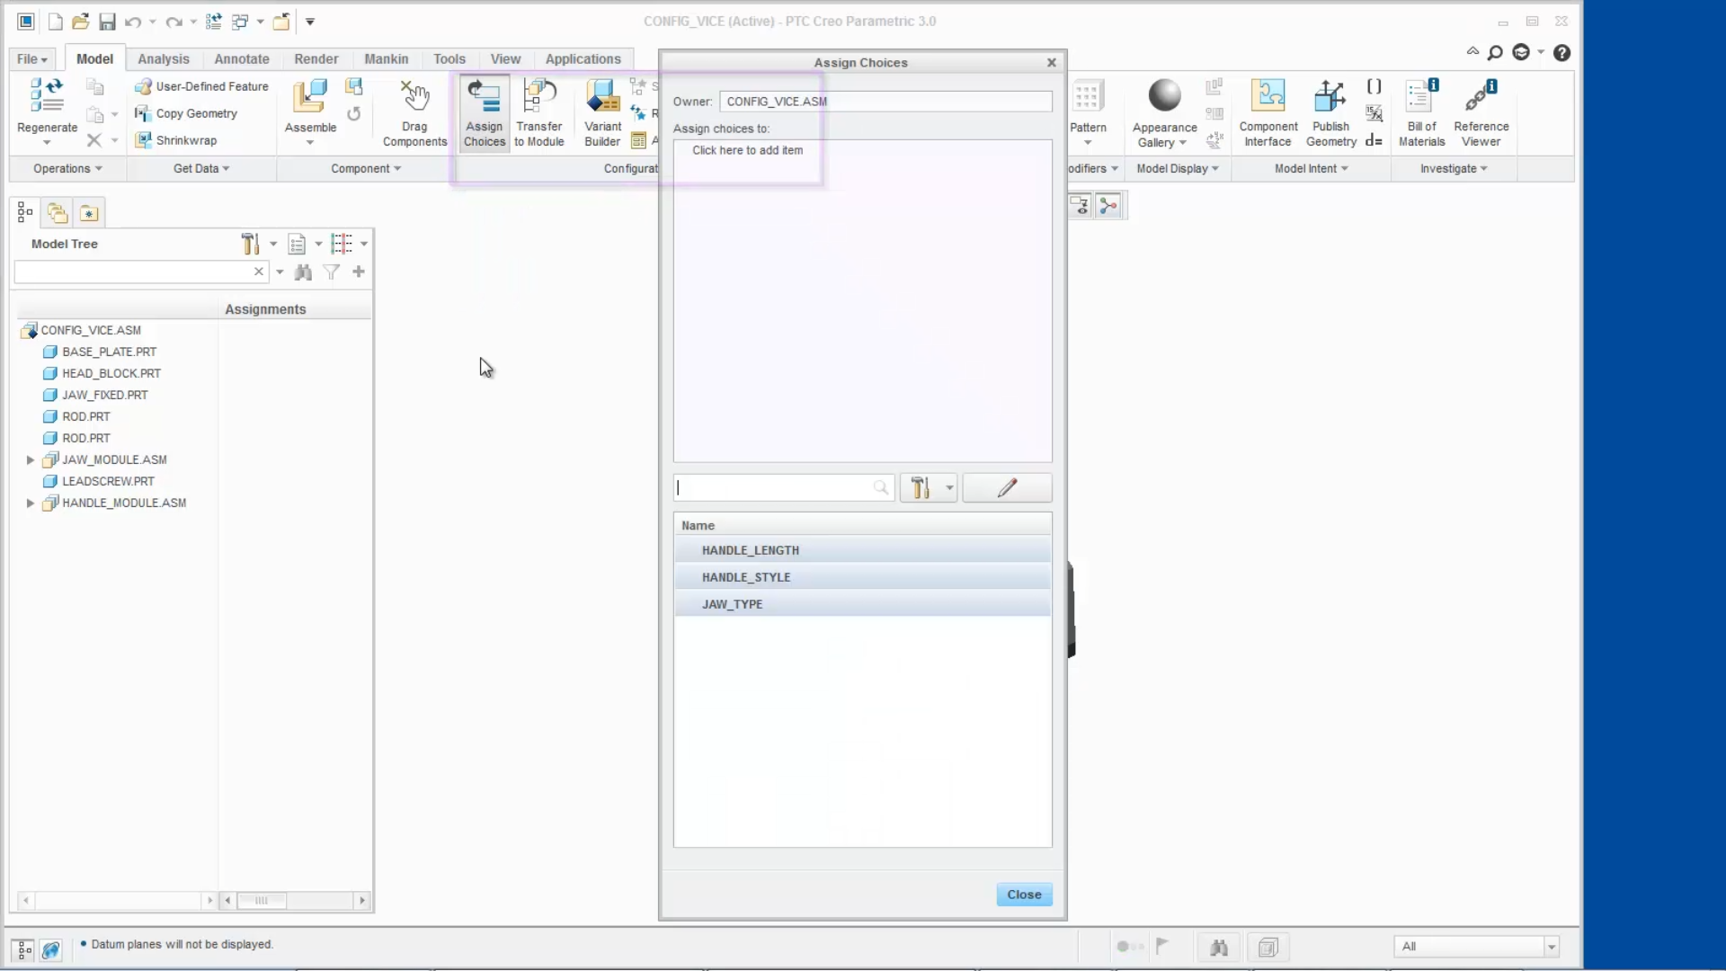This screenshot has width=1726, height=971.
Task: Open the Investigate group dropdown
Action: pos(1454,168)
